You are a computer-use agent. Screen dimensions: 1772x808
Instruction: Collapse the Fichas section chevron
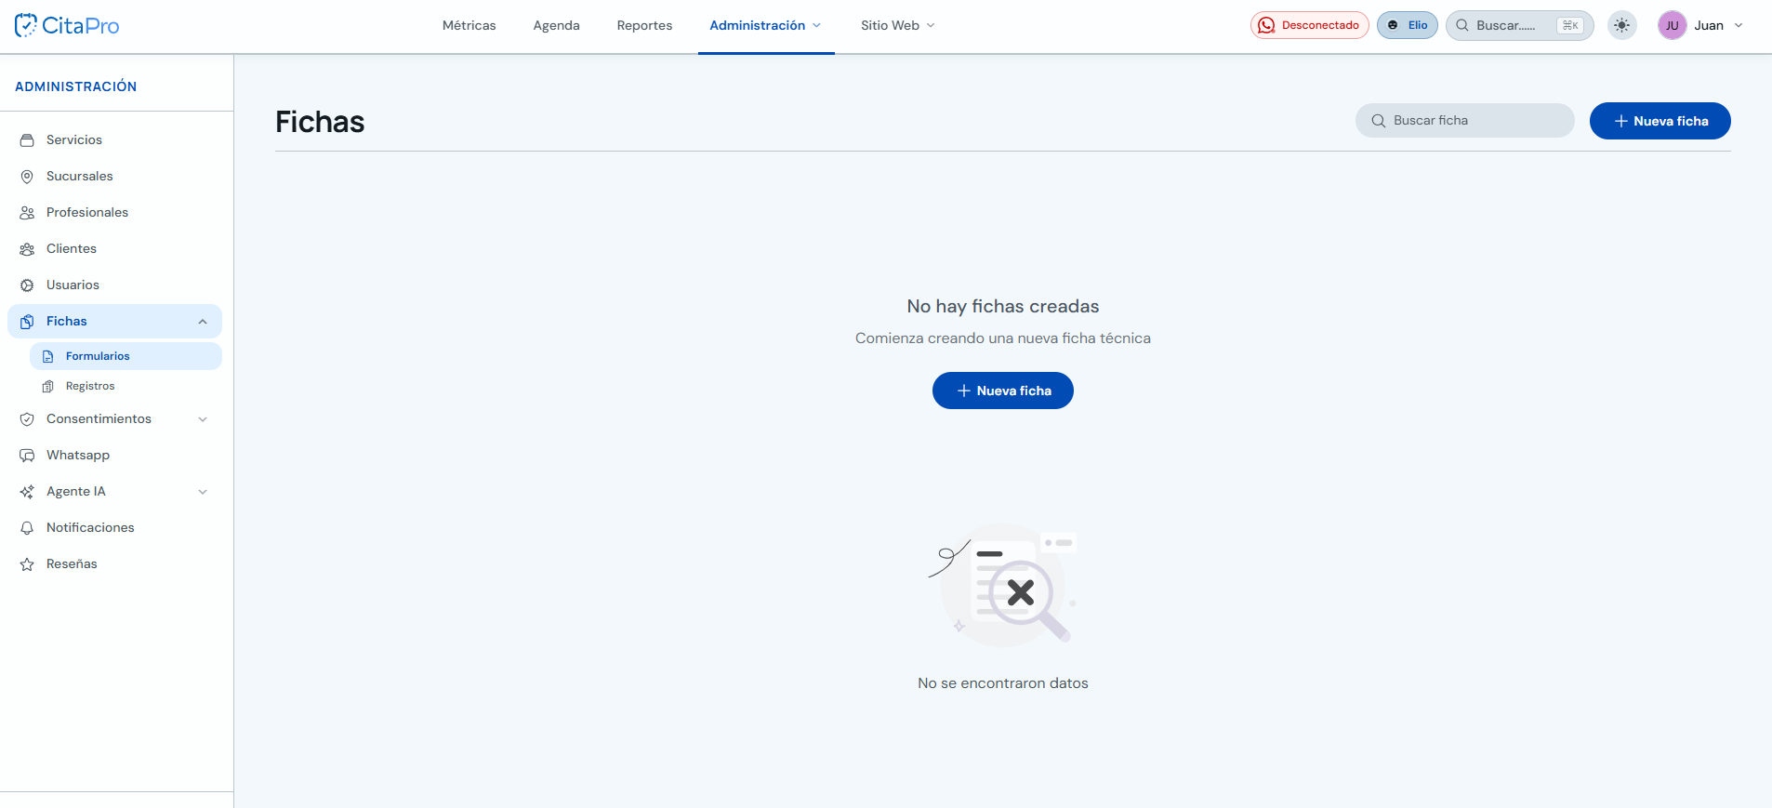pos(203,322)
